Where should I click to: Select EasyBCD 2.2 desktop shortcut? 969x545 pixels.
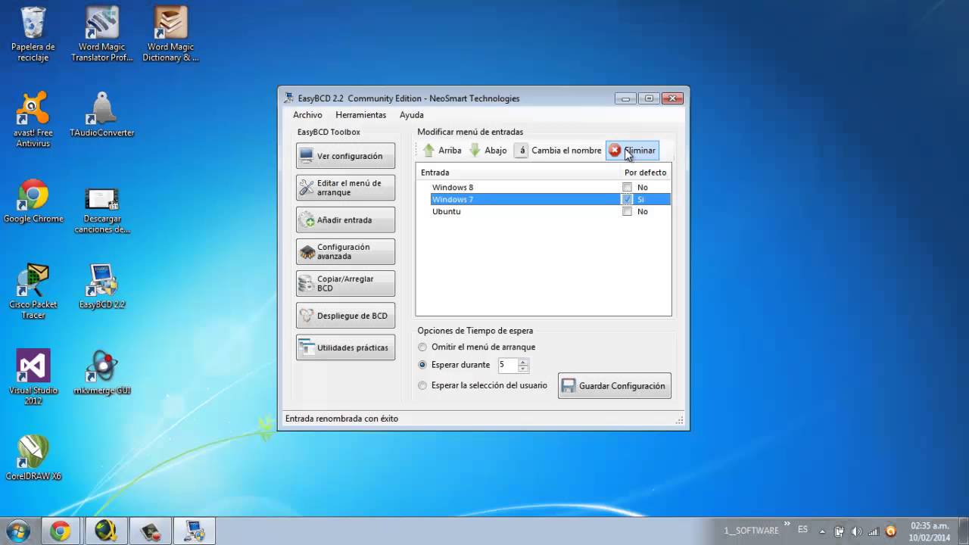(102, 286)
